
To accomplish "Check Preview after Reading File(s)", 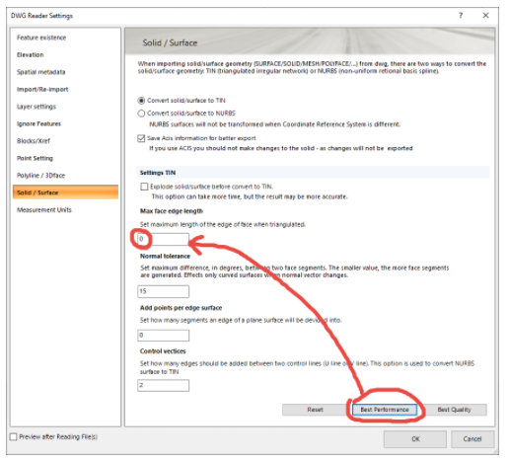I will [14, 436].
